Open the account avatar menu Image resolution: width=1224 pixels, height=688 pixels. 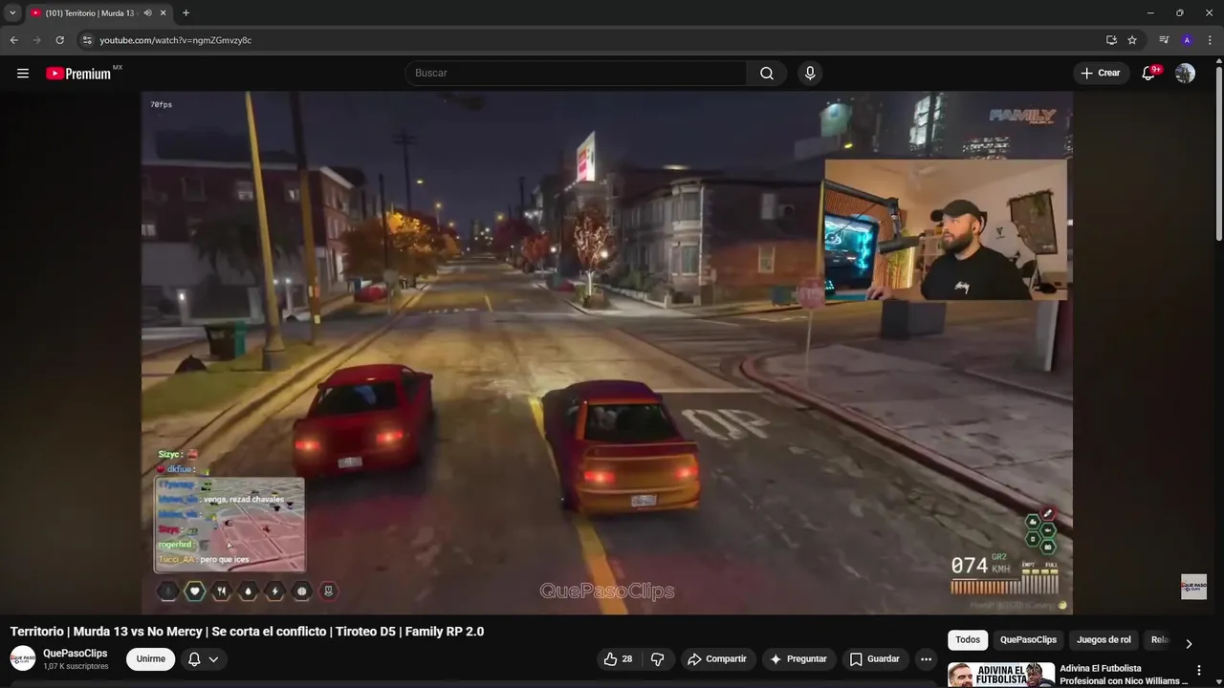1185,74
